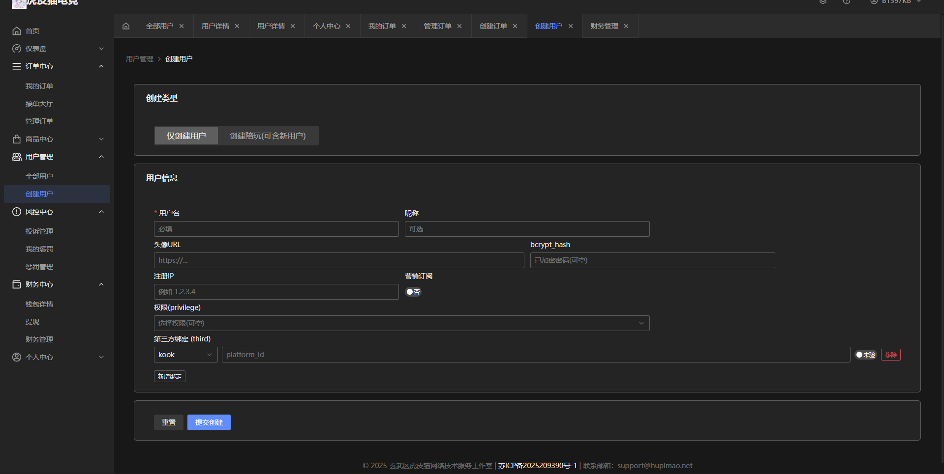
Task: Open the 权限(privilege) dropdown
Action: tap(401, 323)
